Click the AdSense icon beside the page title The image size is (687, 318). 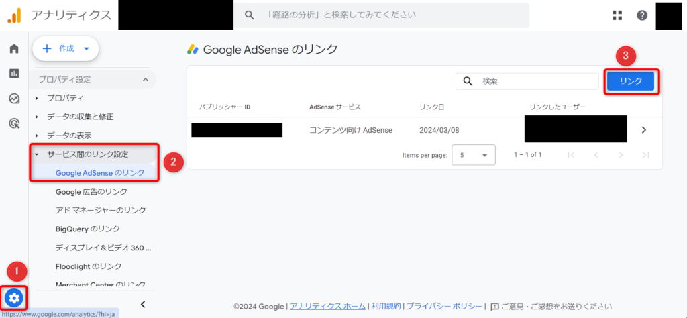pyautogui.click(x=193, y=50)
